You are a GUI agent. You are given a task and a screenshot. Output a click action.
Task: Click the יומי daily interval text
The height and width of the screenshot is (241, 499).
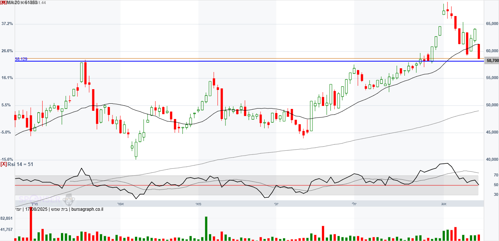(x=19, y=209)
